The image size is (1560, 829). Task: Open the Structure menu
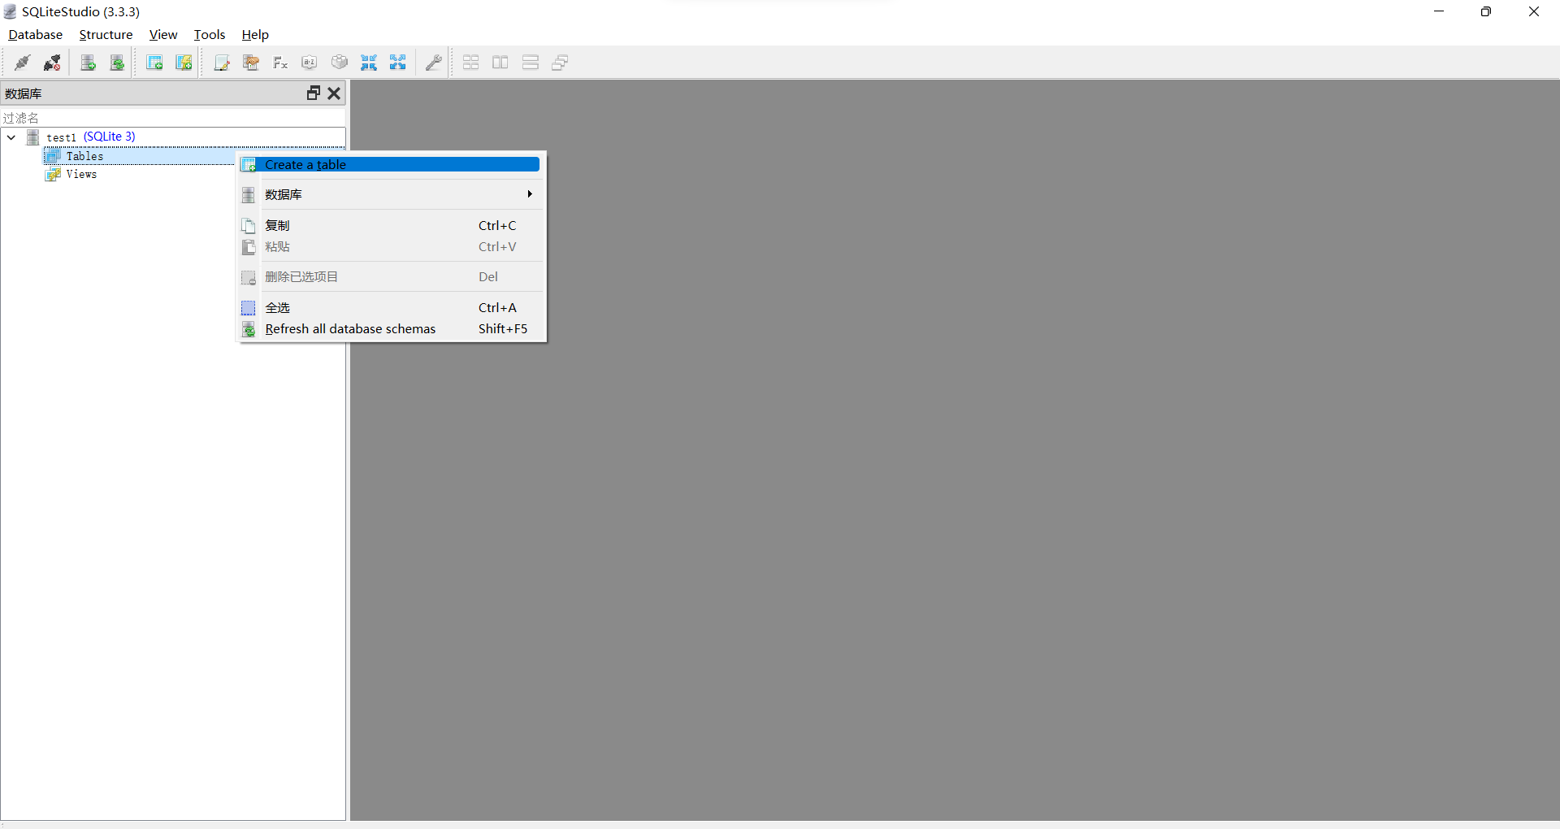pos(106,35)
